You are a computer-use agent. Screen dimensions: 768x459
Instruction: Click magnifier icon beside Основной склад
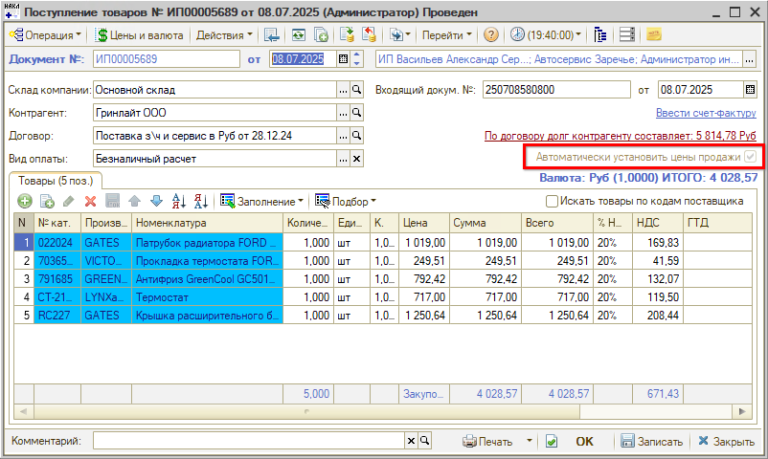[356, 90]
